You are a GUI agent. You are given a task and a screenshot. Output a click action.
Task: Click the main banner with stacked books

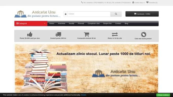87,68
